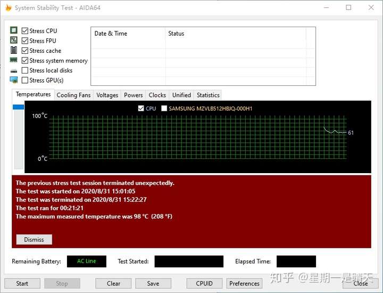Click the 'test was terminated on' line
The width and height of the screenshot is (383, 293).
[81, 200]
